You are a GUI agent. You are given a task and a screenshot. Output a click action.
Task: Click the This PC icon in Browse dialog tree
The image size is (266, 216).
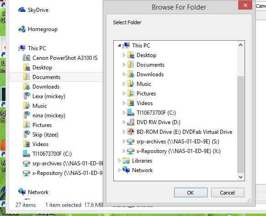tap(126, 46)
